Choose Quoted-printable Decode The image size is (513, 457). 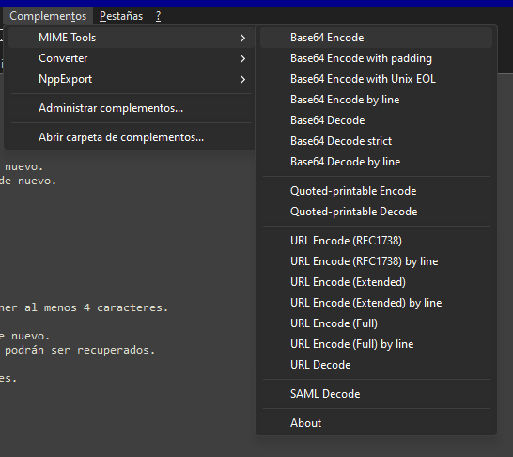tap(376, 212)
